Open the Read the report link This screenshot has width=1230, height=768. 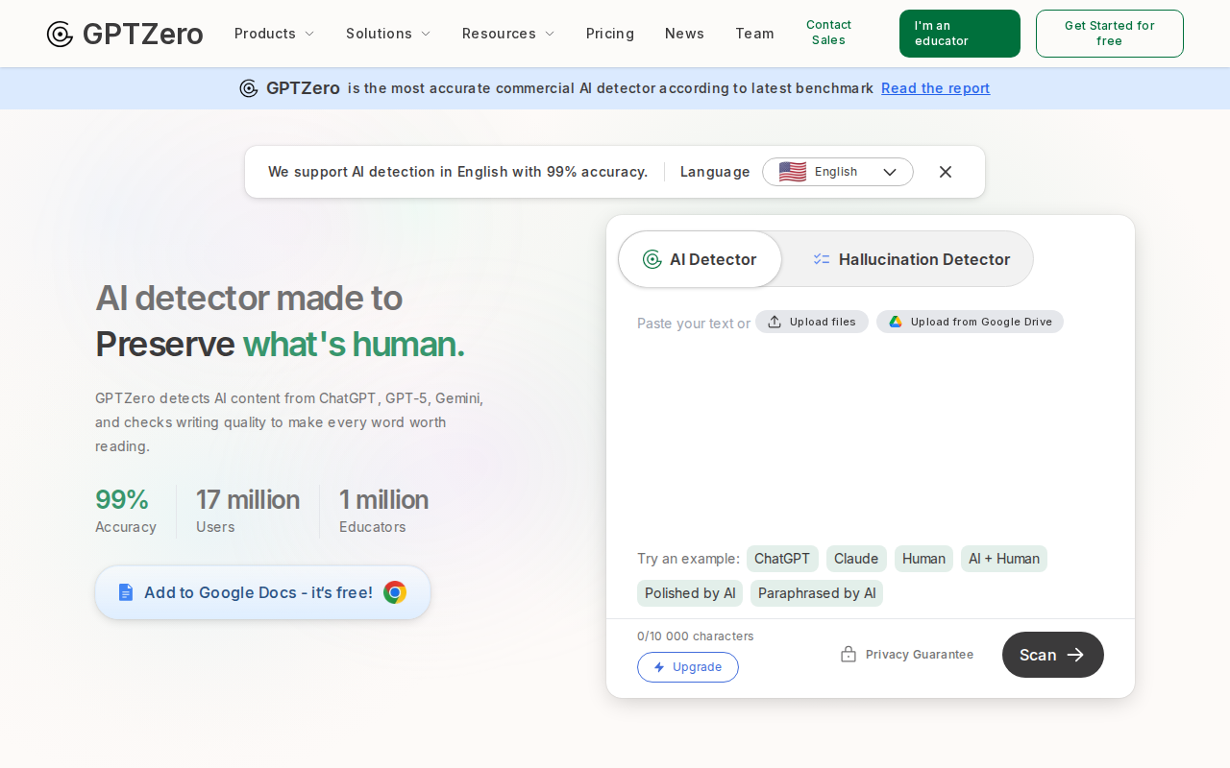[935, 88]
